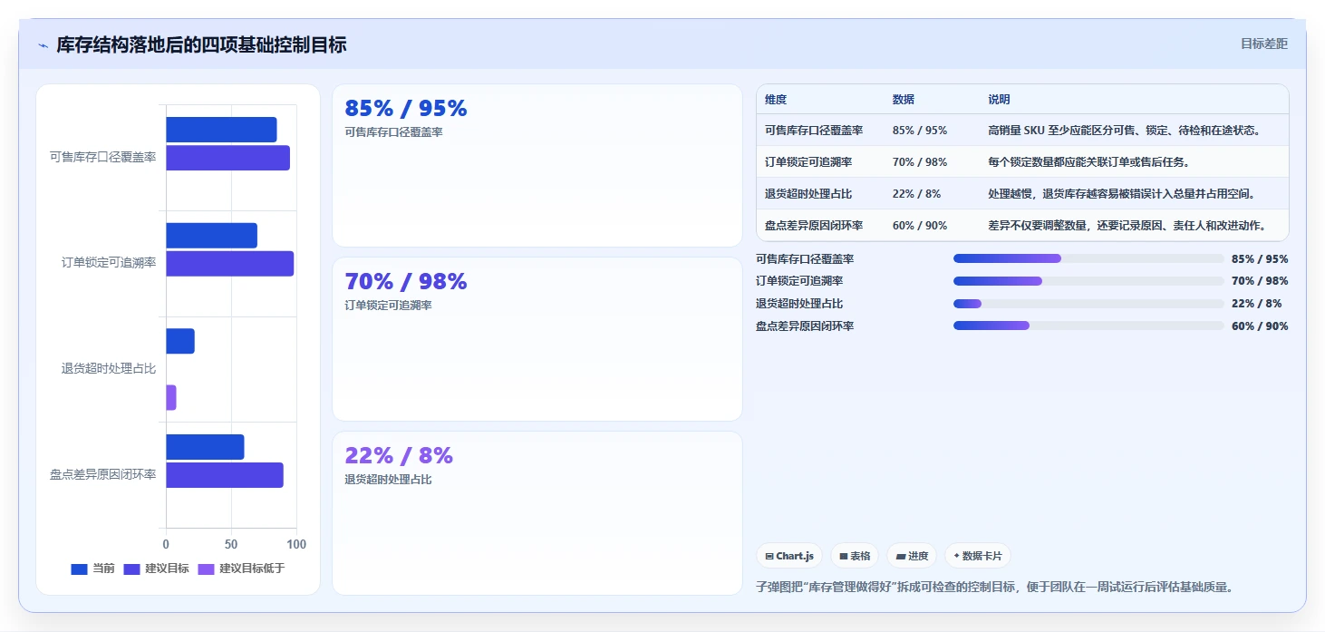Click the 当前 bar for 退货超时处理占比

click(x=180, y=341)
